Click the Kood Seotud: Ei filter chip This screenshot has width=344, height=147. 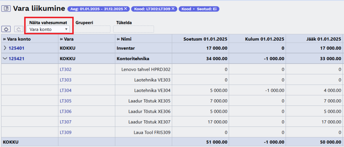coord(199,9)
